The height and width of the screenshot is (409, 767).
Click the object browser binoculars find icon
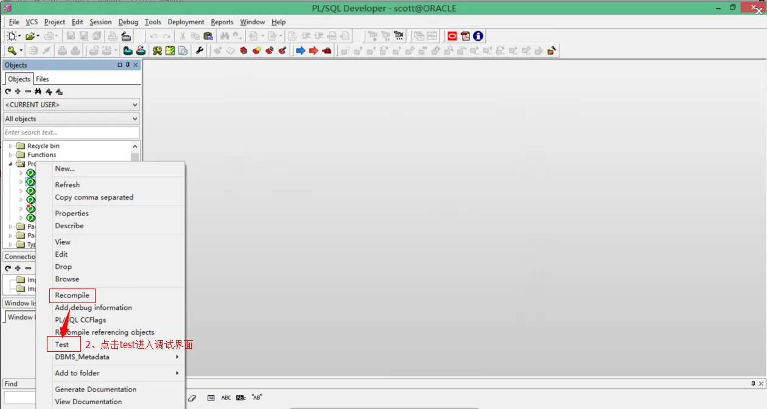click(38, 91)
